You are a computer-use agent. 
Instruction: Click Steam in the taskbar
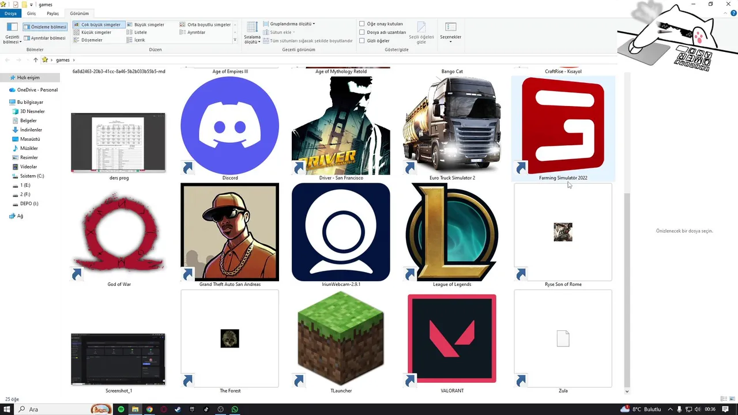pos(178,409)
